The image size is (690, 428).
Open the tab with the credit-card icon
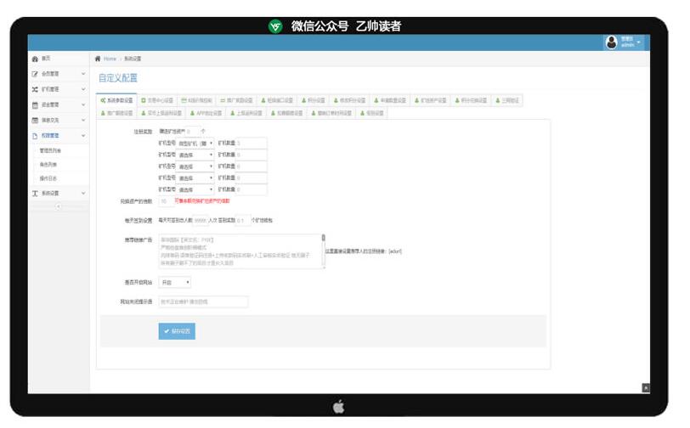[196, 101]
